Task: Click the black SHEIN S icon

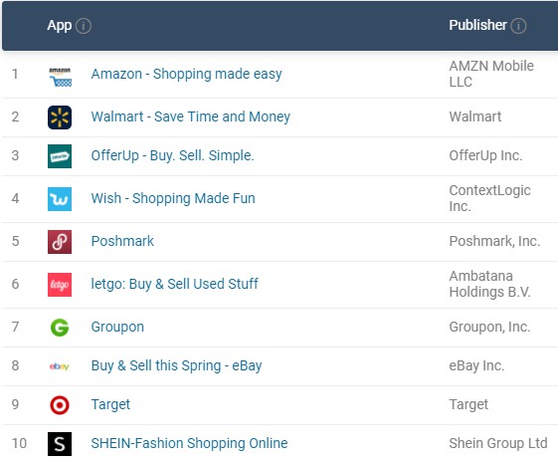Action: point(60,444)
